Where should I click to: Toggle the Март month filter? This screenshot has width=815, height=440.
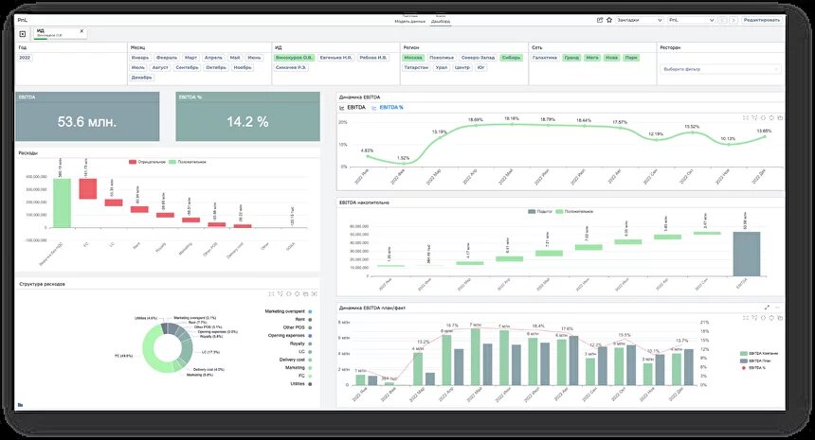(190, 58)
